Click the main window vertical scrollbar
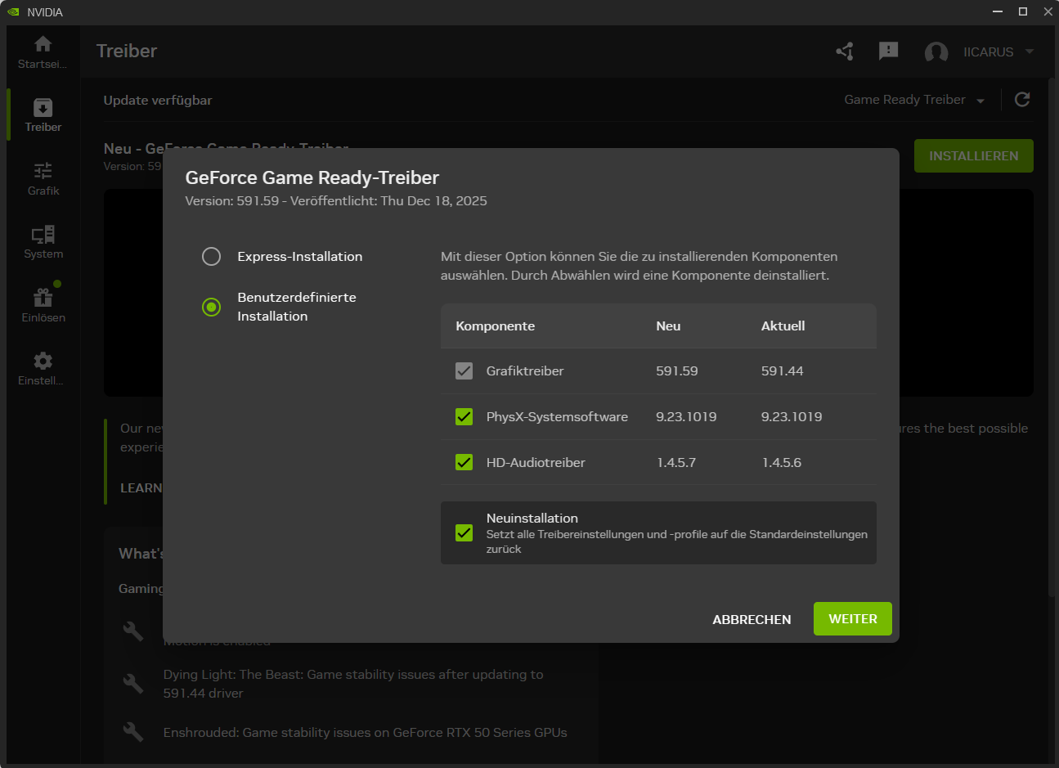Screen dimensions: 1059x768 [1052, 335]
